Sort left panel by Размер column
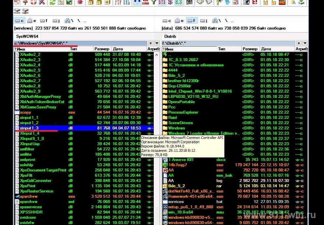Screen dimensions: 324x225 click(x=102, y=49)
